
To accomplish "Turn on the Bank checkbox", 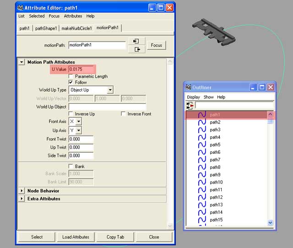I will 71,166.
